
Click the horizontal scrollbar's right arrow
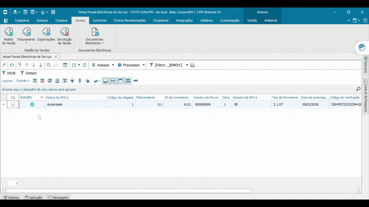point(359,191)
